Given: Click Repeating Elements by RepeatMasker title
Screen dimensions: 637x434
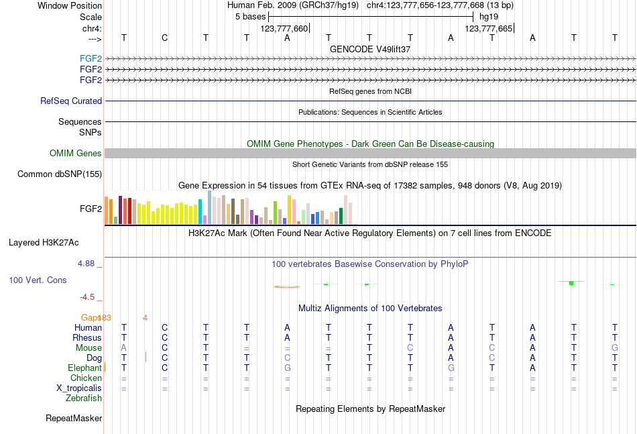Looking at the screenshot, I should (370, 409).
